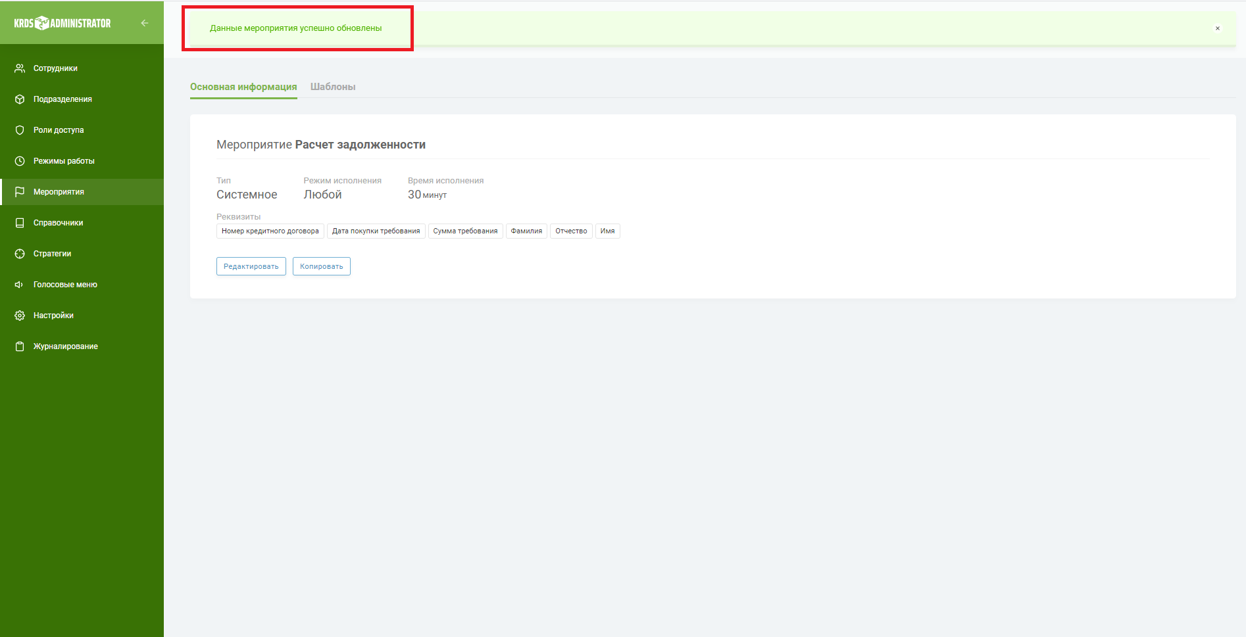This screenshot has height=637, width=1246.
Task: Click the Копировать button
Action: click(x=322, y=266)
